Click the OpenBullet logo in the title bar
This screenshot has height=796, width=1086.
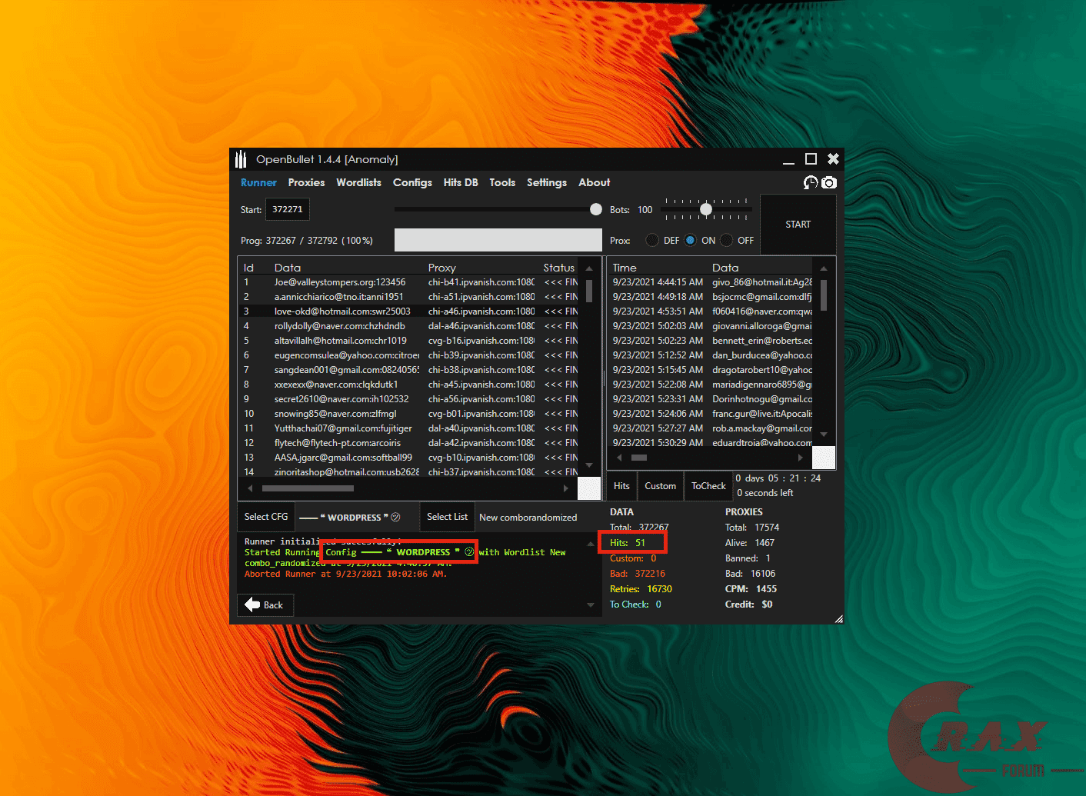click(x=241, y=158)
